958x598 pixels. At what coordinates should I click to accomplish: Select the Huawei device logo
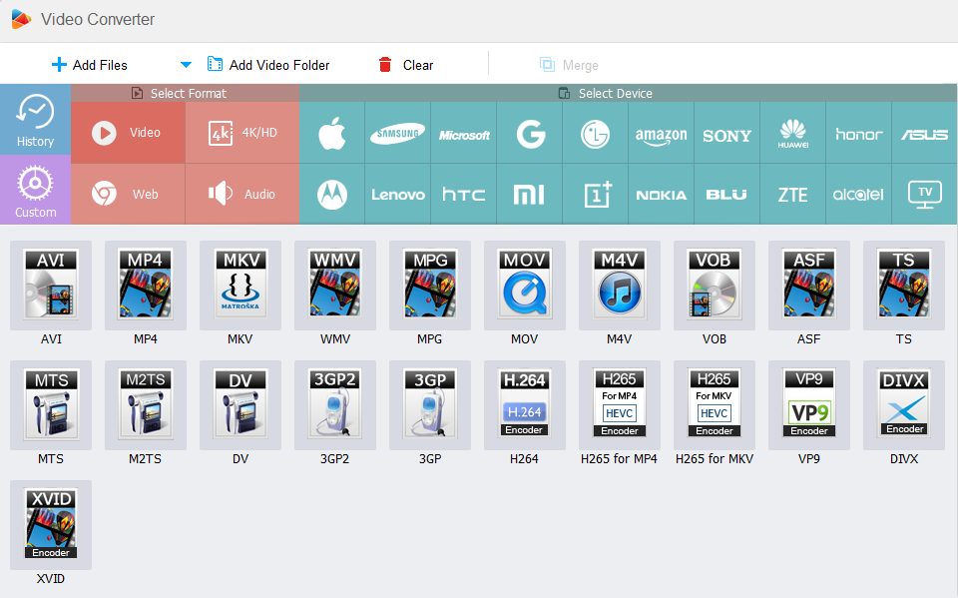coord(793,133)
